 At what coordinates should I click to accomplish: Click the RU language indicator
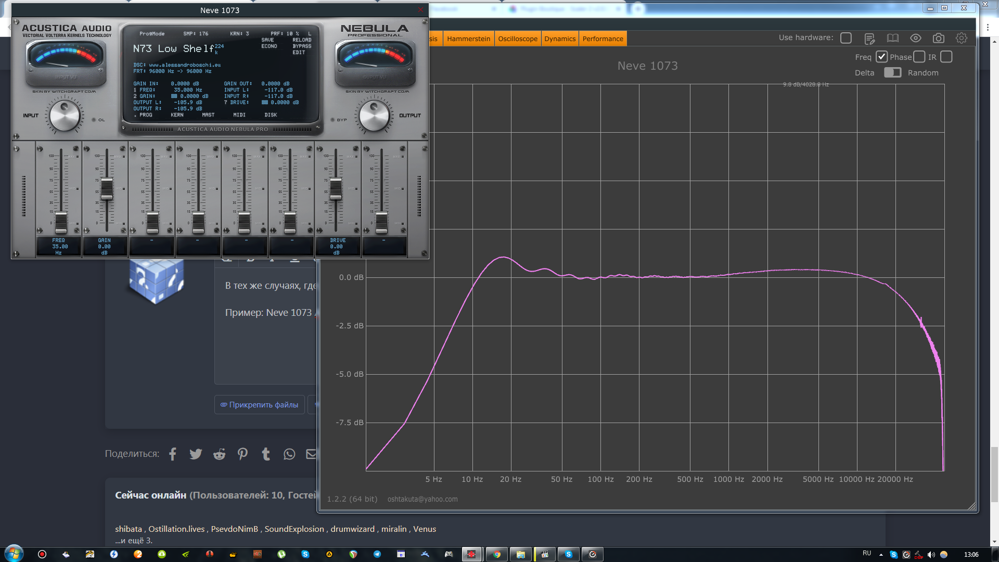(867, 553)
